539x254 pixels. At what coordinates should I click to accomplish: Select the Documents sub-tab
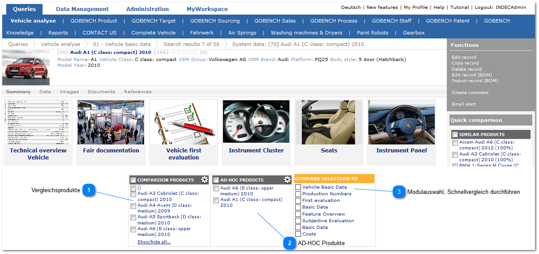tap(102, 92)
